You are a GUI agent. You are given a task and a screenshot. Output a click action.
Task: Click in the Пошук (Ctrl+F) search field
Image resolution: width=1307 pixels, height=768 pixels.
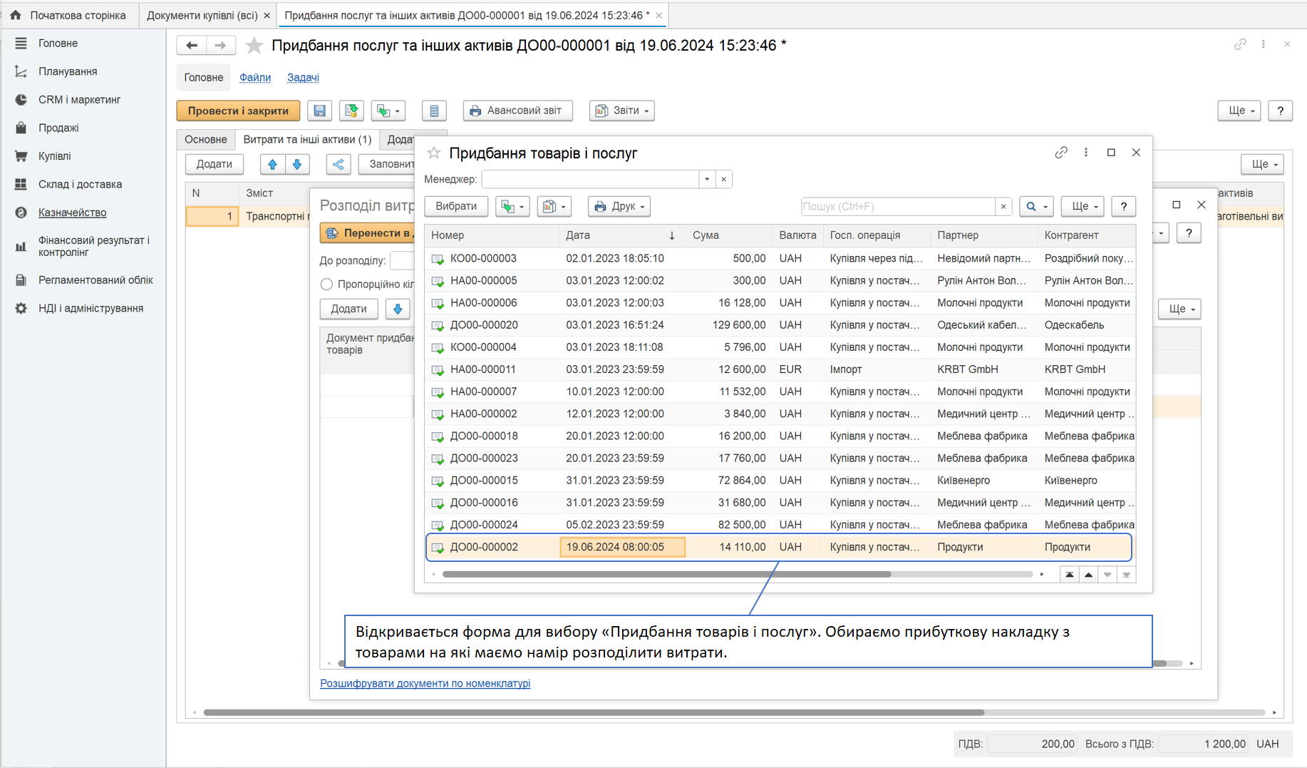[898, 206]
